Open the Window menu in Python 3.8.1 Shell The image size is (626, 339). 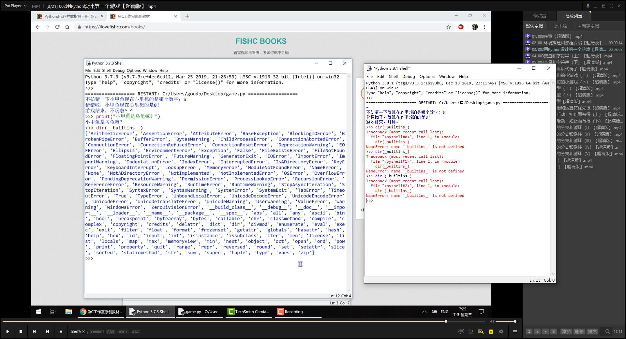coord(447,76)
